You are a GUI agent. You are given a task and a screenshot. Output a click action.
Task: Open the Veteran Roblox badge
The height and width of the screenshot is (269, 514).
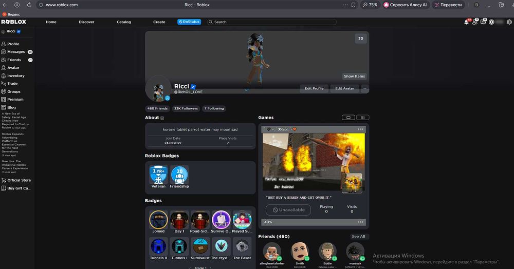click(158, 177)
